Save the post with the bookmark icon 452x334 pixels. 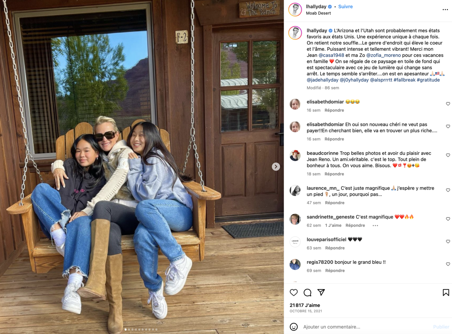click(x=446, y=293)
